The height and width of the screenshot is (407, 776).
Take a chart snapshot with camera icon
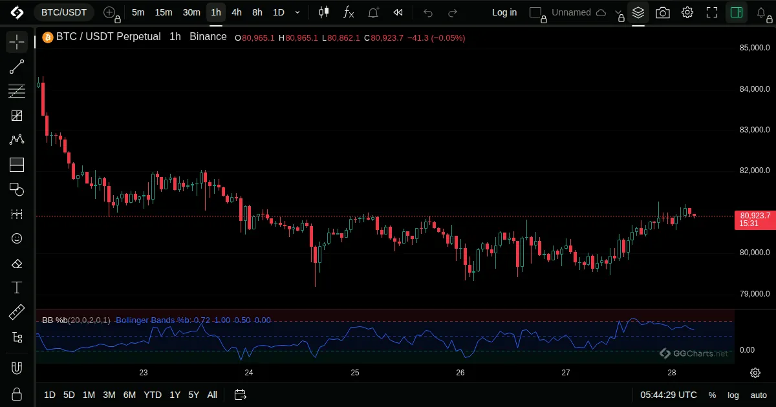tap(663, 12)
